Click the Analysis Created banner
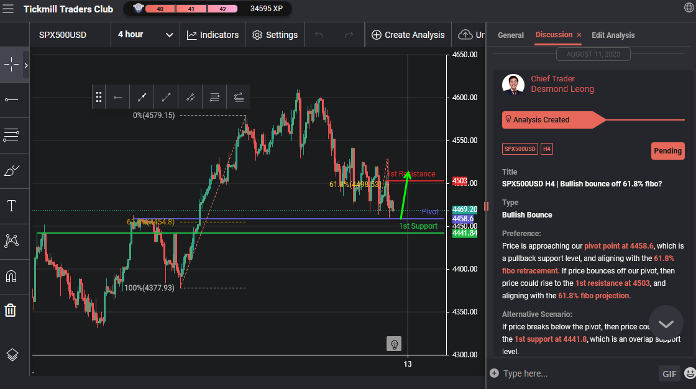 point(554,120)
